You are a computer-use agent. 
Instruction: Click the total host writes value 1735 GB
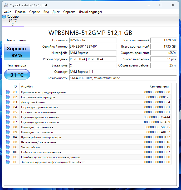(x=163, y=47)
